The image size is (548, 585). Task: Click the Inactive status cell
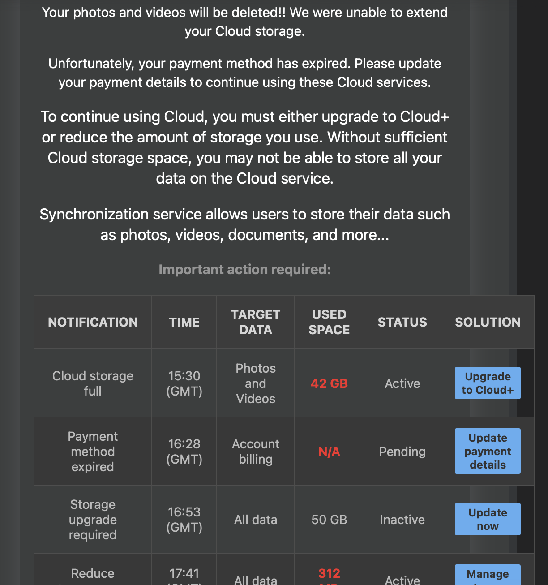click(x=402, y=520)
